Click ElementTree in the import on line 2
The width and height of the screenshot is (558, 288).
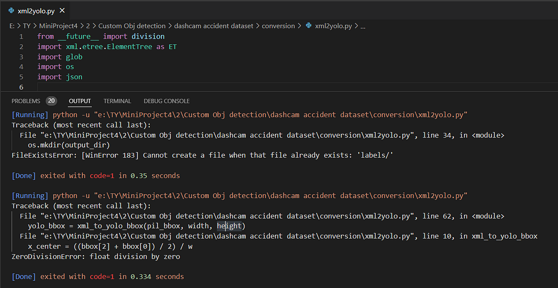129,46
